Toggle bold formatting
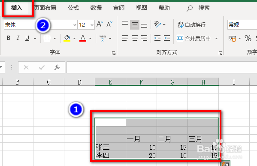Viewport: 257px width, 166px height. point(9,38)
